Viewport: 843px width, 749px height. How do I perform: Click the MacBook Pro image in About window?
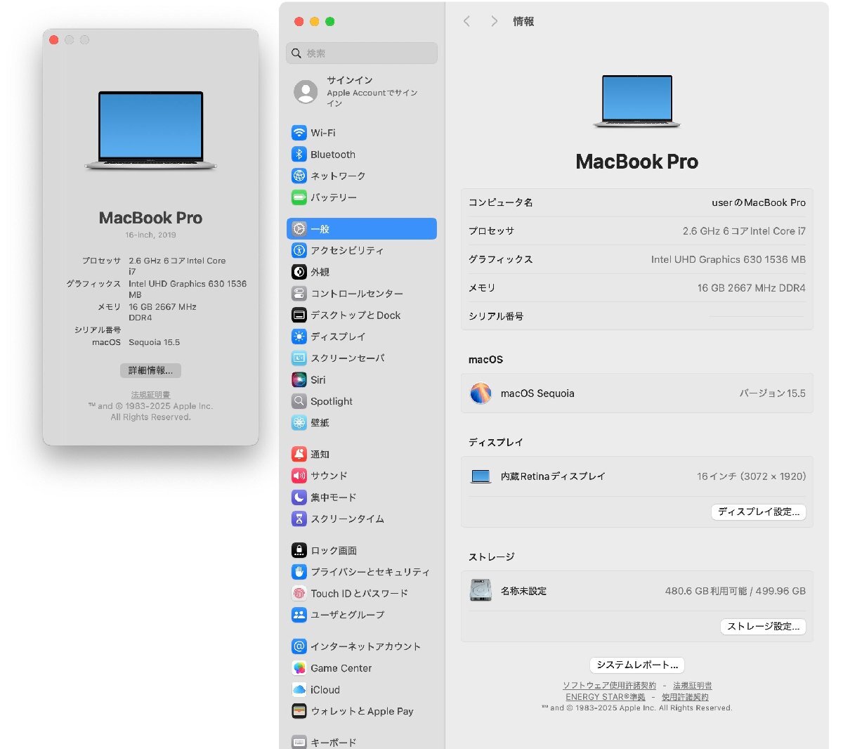150,130
